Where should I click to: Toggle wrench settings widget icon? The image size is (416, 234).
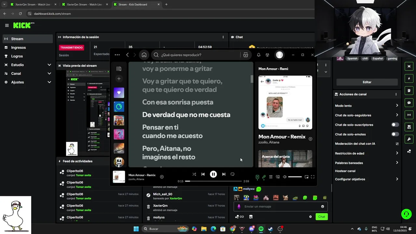coord(409,139)
